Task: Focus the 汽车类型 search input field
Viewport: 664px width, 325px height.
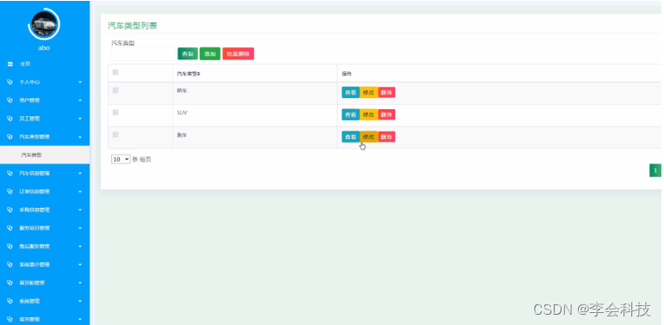Action: click(143, 53)
